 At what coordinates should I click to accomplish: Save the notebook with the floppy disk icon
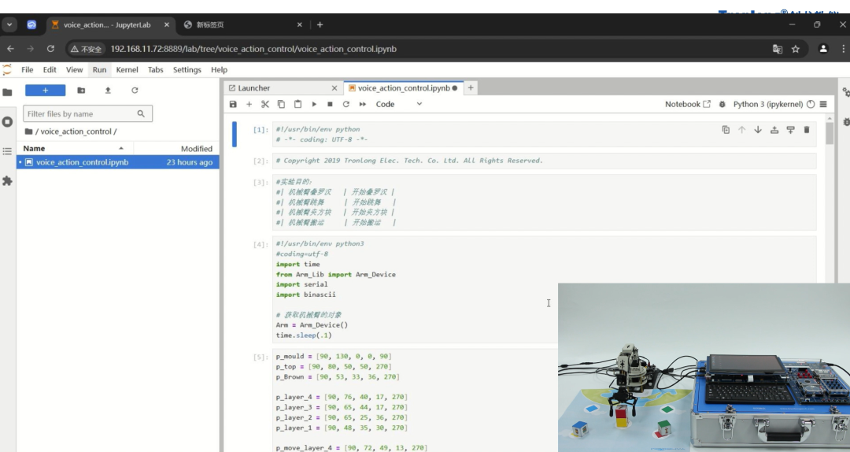click(233, 104)
